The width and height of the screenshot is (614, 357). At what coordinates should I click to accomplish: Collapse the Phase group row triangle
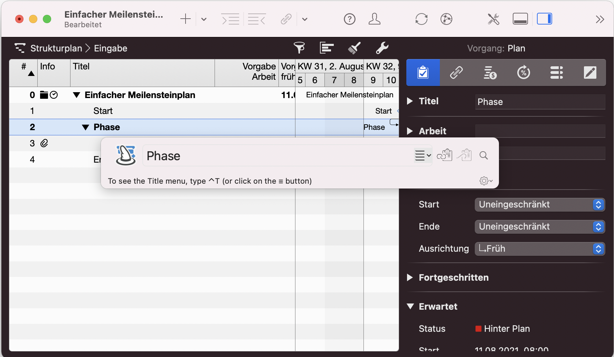tap(86, 127)
